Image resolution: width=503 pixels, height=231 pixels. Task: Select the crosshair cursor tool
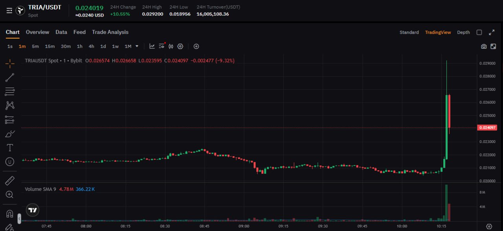pyautogui.click(x=10, y=63)
